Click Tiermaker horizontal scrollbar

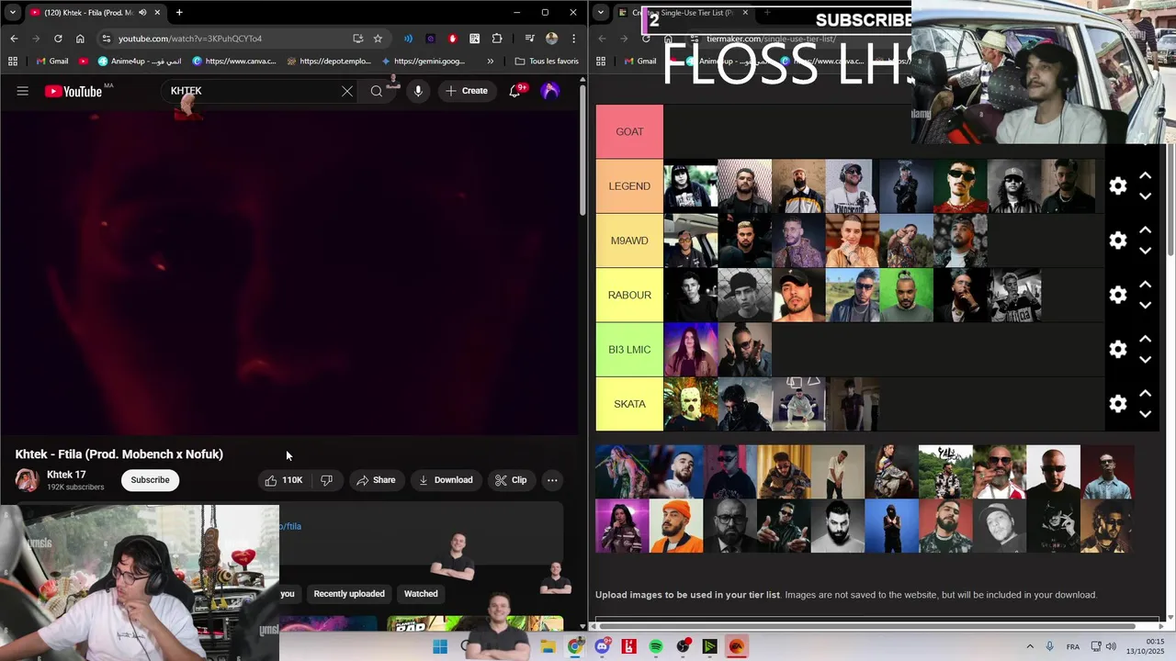pyautogui.click(x=867, y=627)
